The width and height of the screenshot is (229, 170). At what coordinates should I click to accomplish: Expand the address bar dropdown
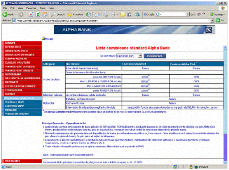tap(212, 21)
